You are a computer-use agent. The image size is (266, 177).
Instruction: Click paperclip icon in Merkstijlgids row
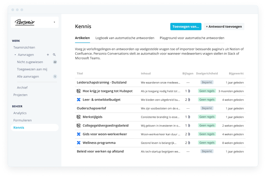coord(189,117)
